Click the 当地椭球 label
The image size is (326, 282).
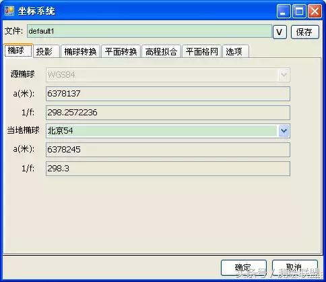pyautogui.click(x=23, y=130)
